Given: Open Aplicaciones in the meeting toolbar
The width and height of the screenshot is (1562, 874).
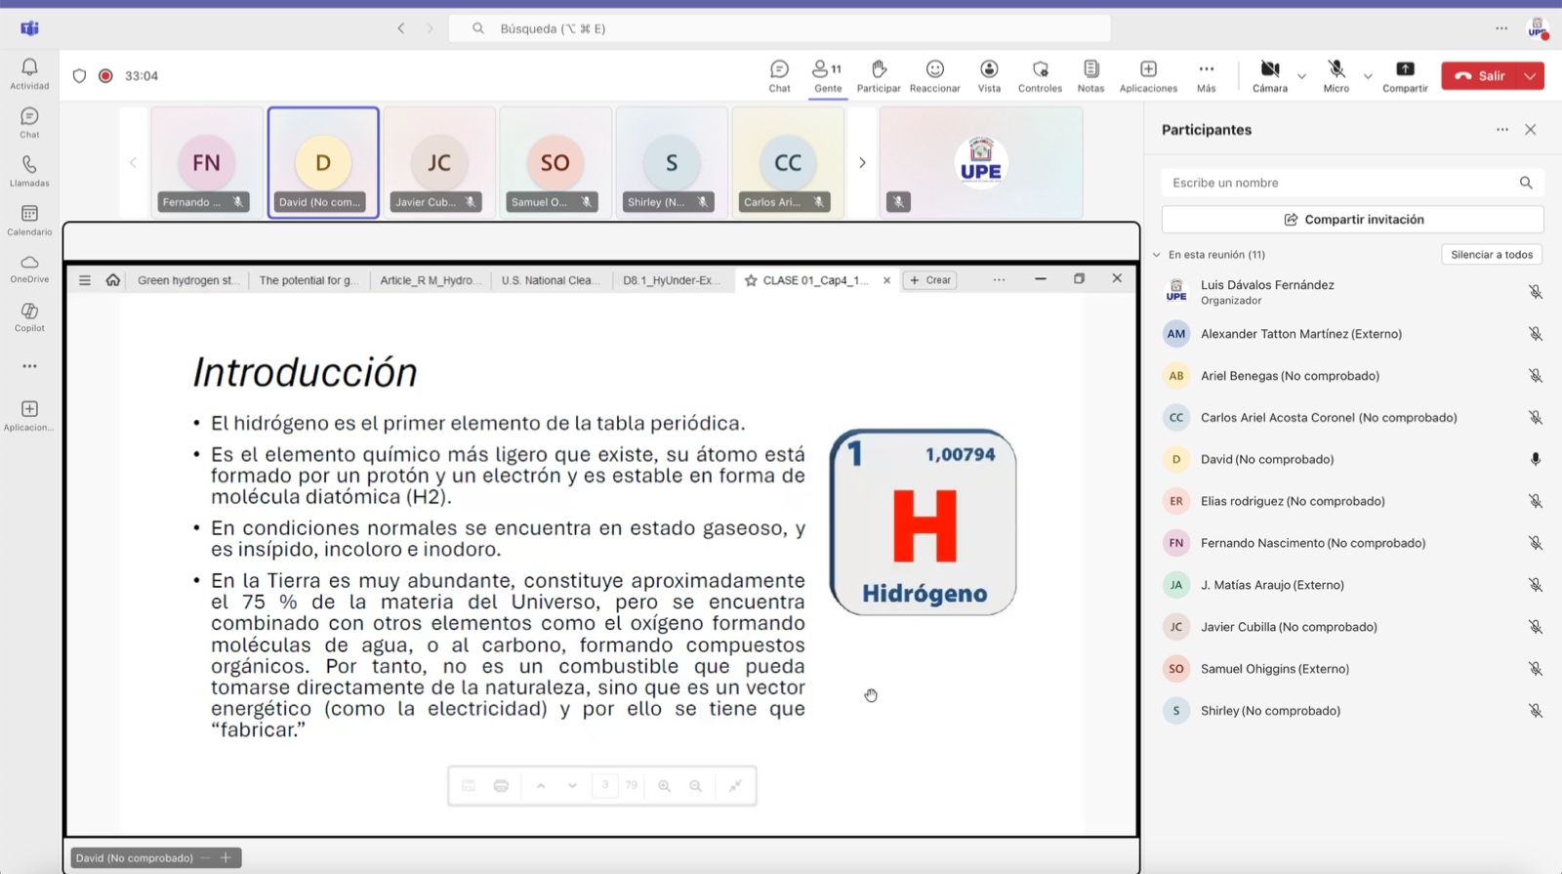Looking at the screenshot, I should click(x=1148, y=75).
